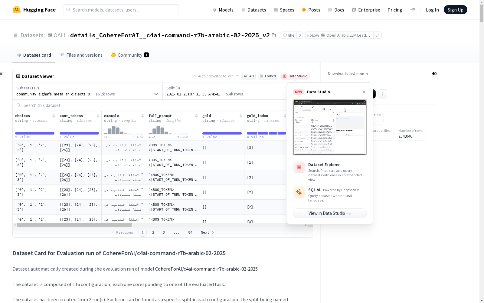The height and width of the screenshot is (303, 484).
Task: Go to page 3 of dataset rows
Action: [x=164, y=232]
